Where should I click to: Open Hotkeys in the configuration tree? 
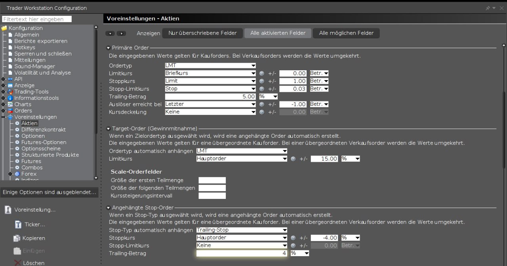[25, 47]
